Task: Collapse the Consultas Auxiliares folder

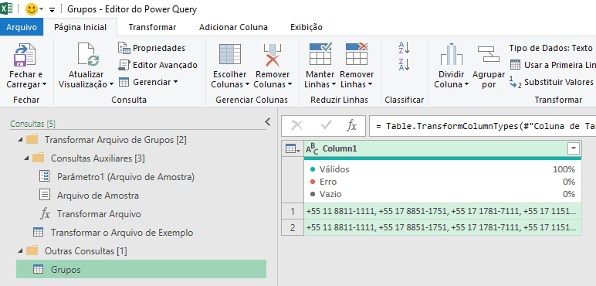Action: pyautogui.click(x=26, y=158)
